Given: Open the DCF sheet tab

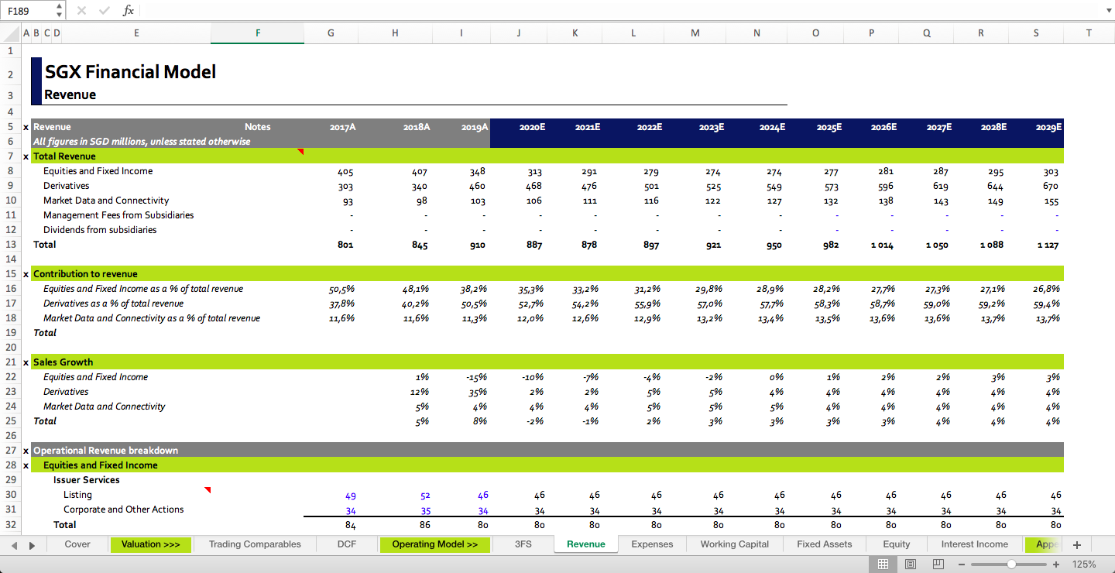Looking at the screenshot, I should (347, 544).
